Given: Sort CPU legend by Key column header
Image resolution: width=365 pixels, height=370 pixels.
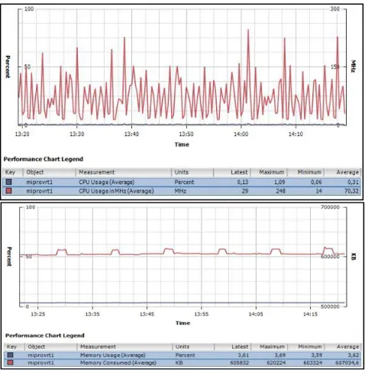Looking at the screenshot, I should [13, 172].
